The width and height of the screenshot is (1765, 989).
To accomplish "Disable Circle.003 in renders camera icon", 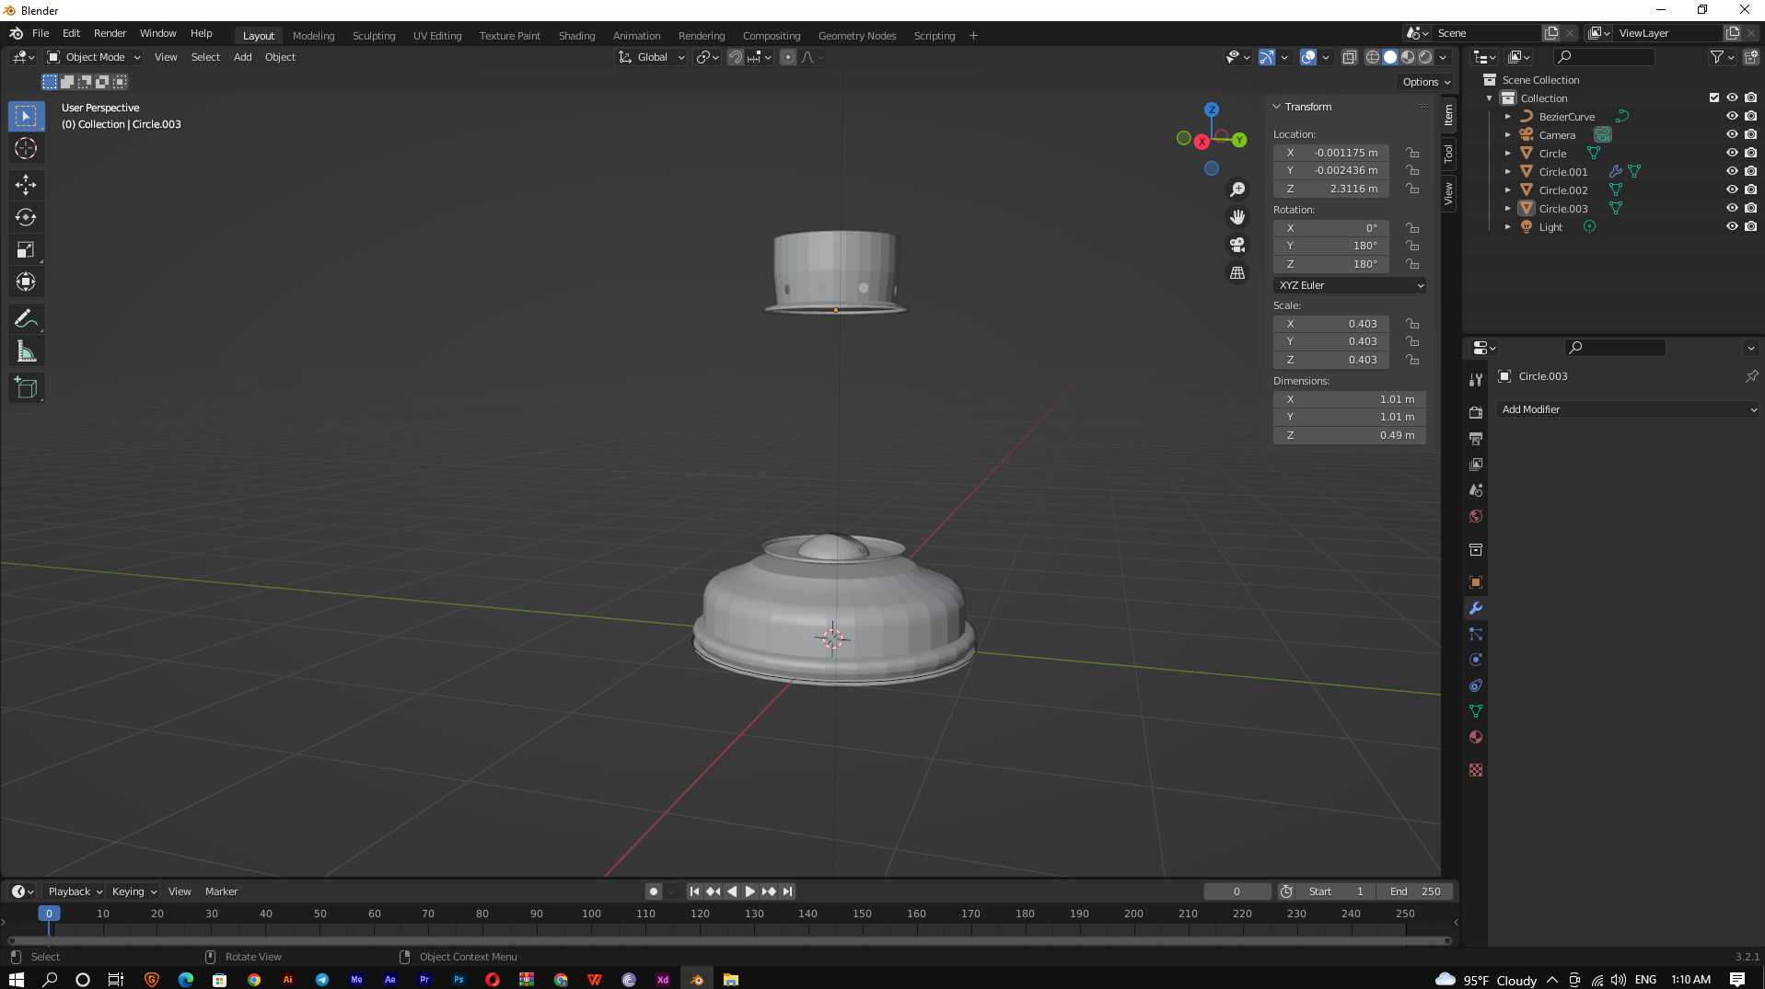I will pos(1750,208).
